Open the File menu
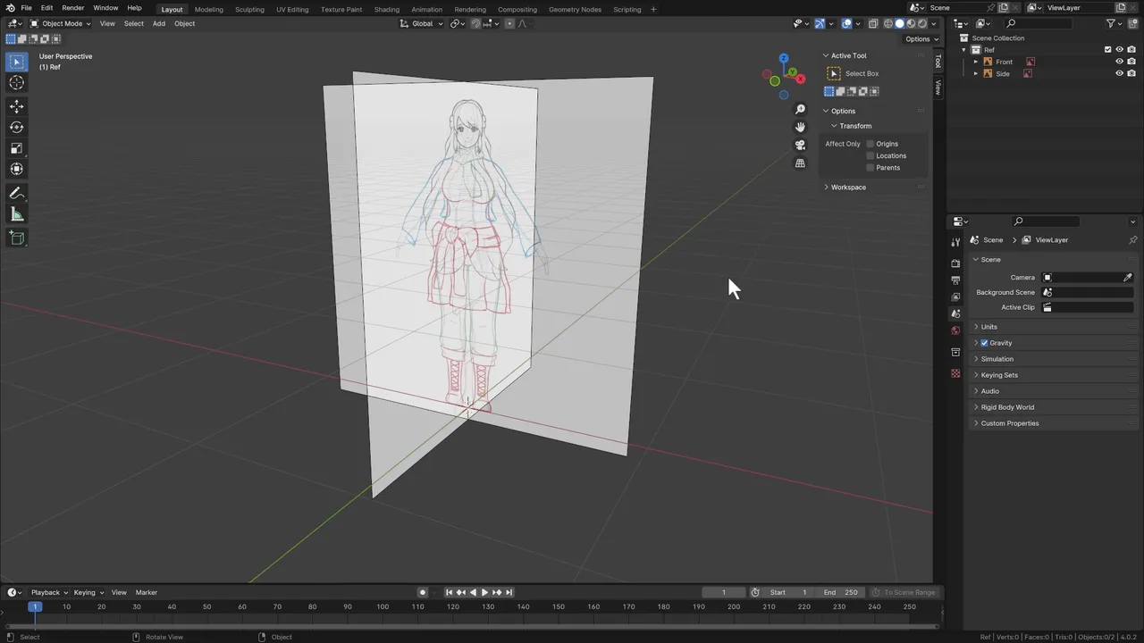The image size is (1144, 643). (27, 8)
